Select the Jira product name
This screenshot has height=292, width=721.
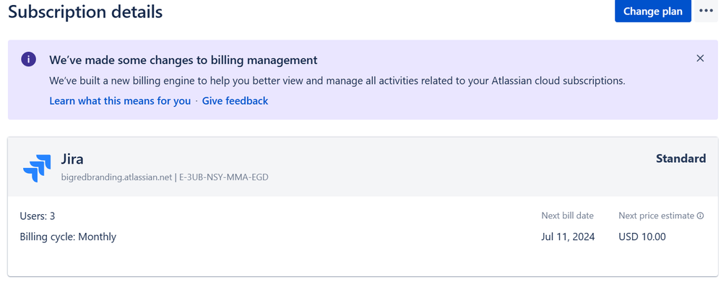(73, 159)
